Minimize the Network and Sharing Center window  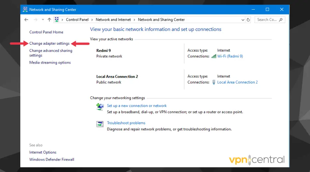pos(253,9)
